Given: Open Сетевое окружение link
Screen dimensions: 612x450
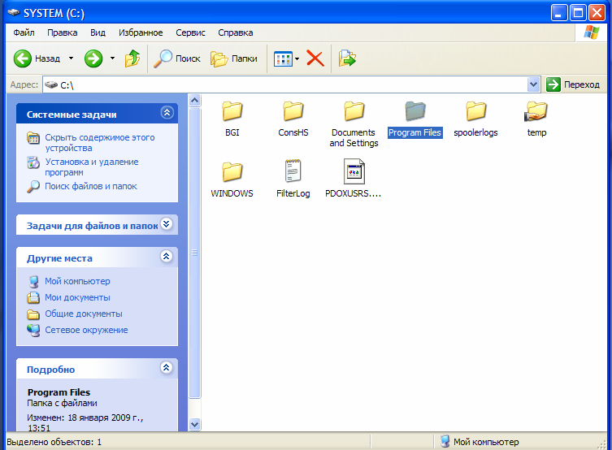Looking at the screenshot, I should click(x=86, y=330).
